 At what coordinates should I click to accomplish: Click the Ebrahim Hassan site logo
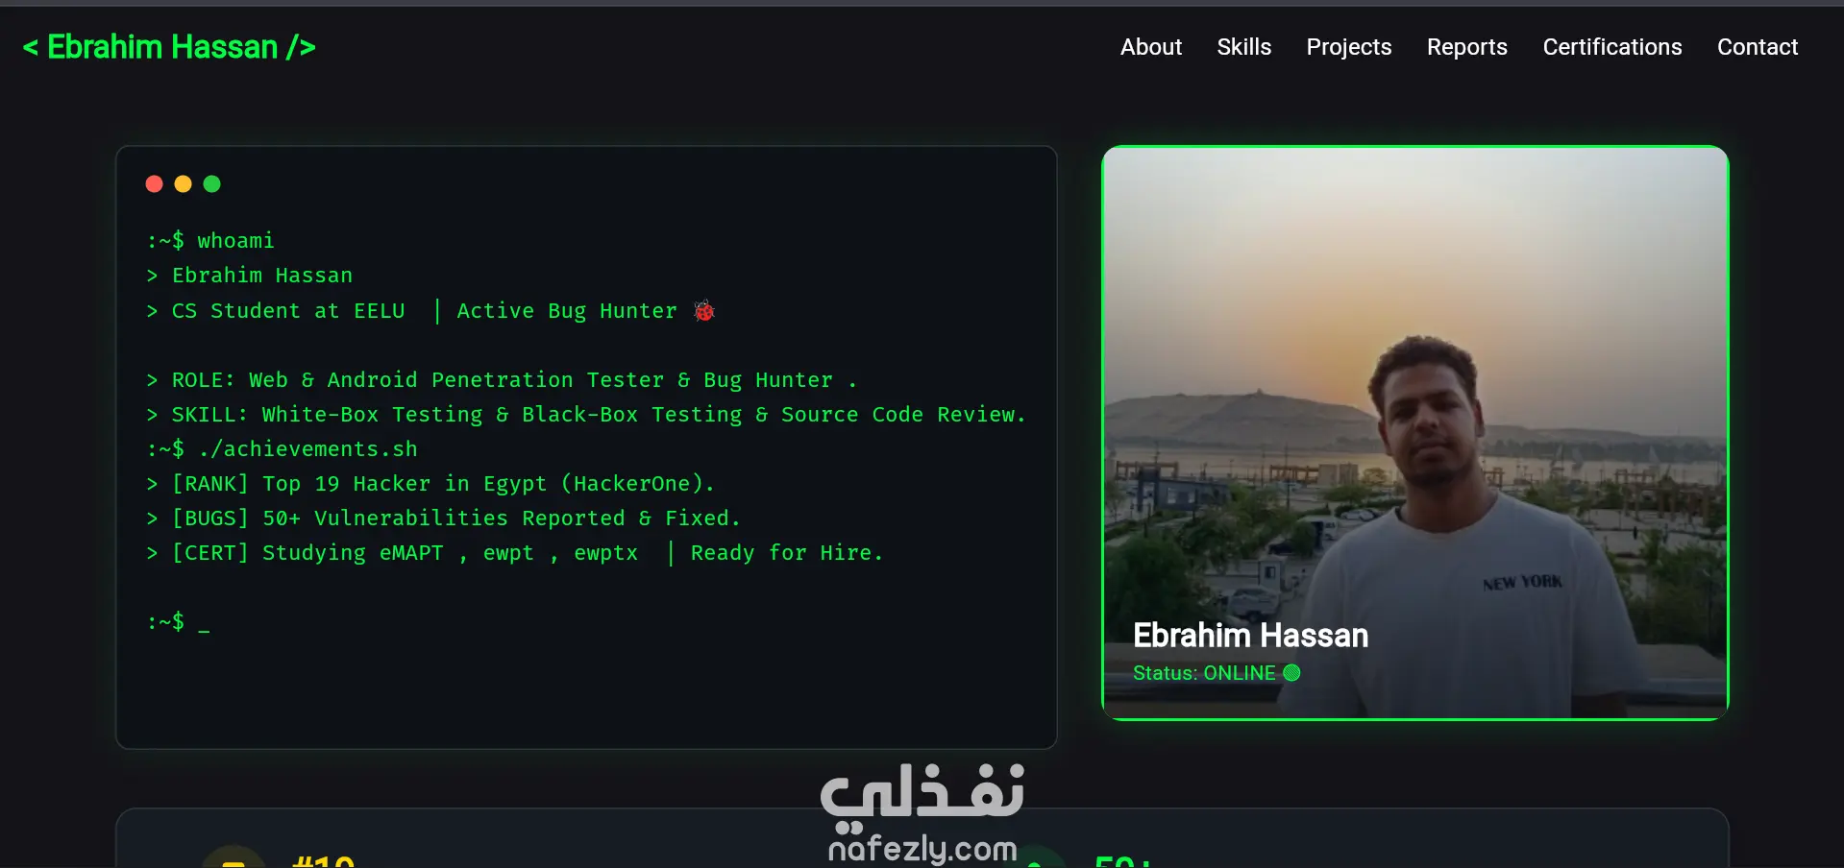[x=169, y=47]
